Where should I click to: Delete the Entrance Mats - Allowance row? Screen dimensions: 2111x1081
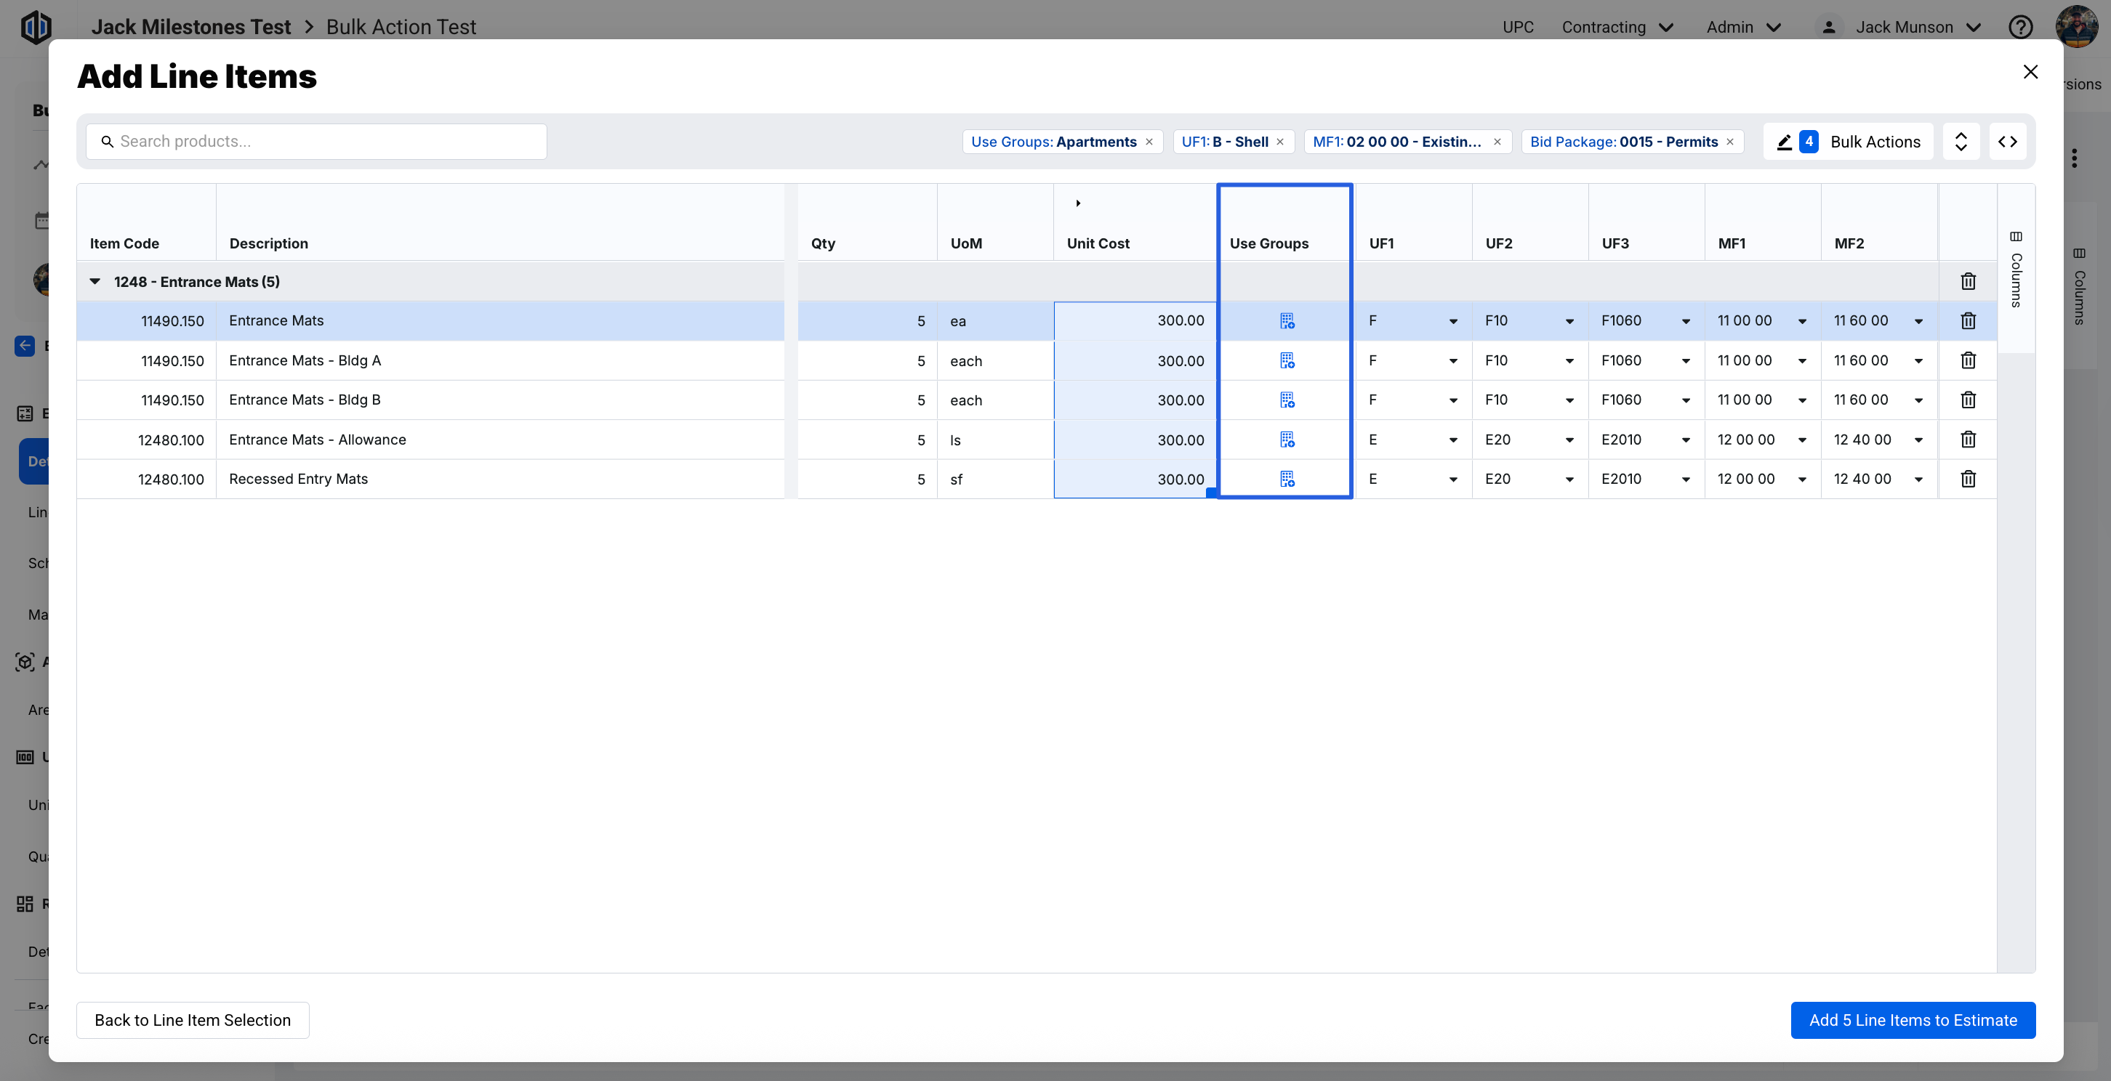click(x=1968, y=440)
